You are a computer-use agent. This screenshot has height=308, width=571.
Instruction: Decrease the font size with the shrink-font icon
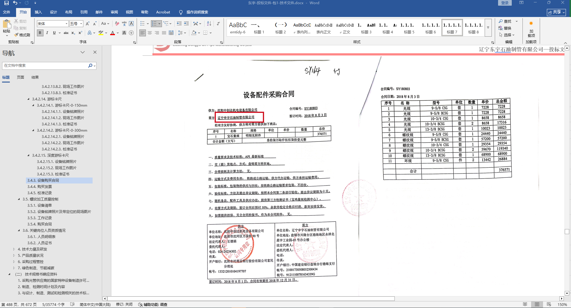95,24
